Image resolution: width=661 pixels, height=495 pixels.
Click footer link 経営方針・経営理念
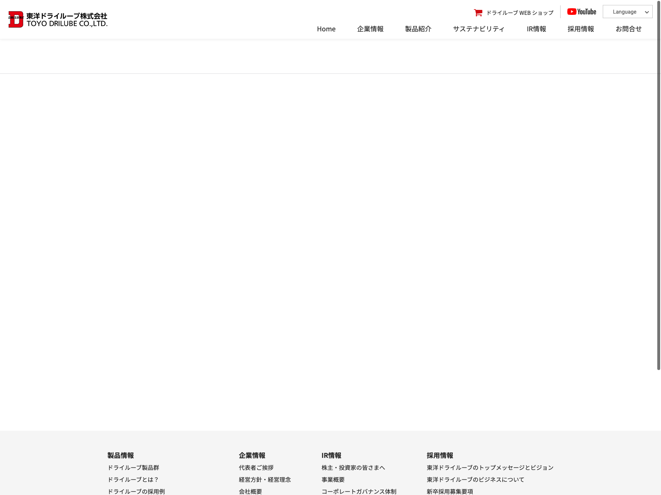tap(265, 479)
